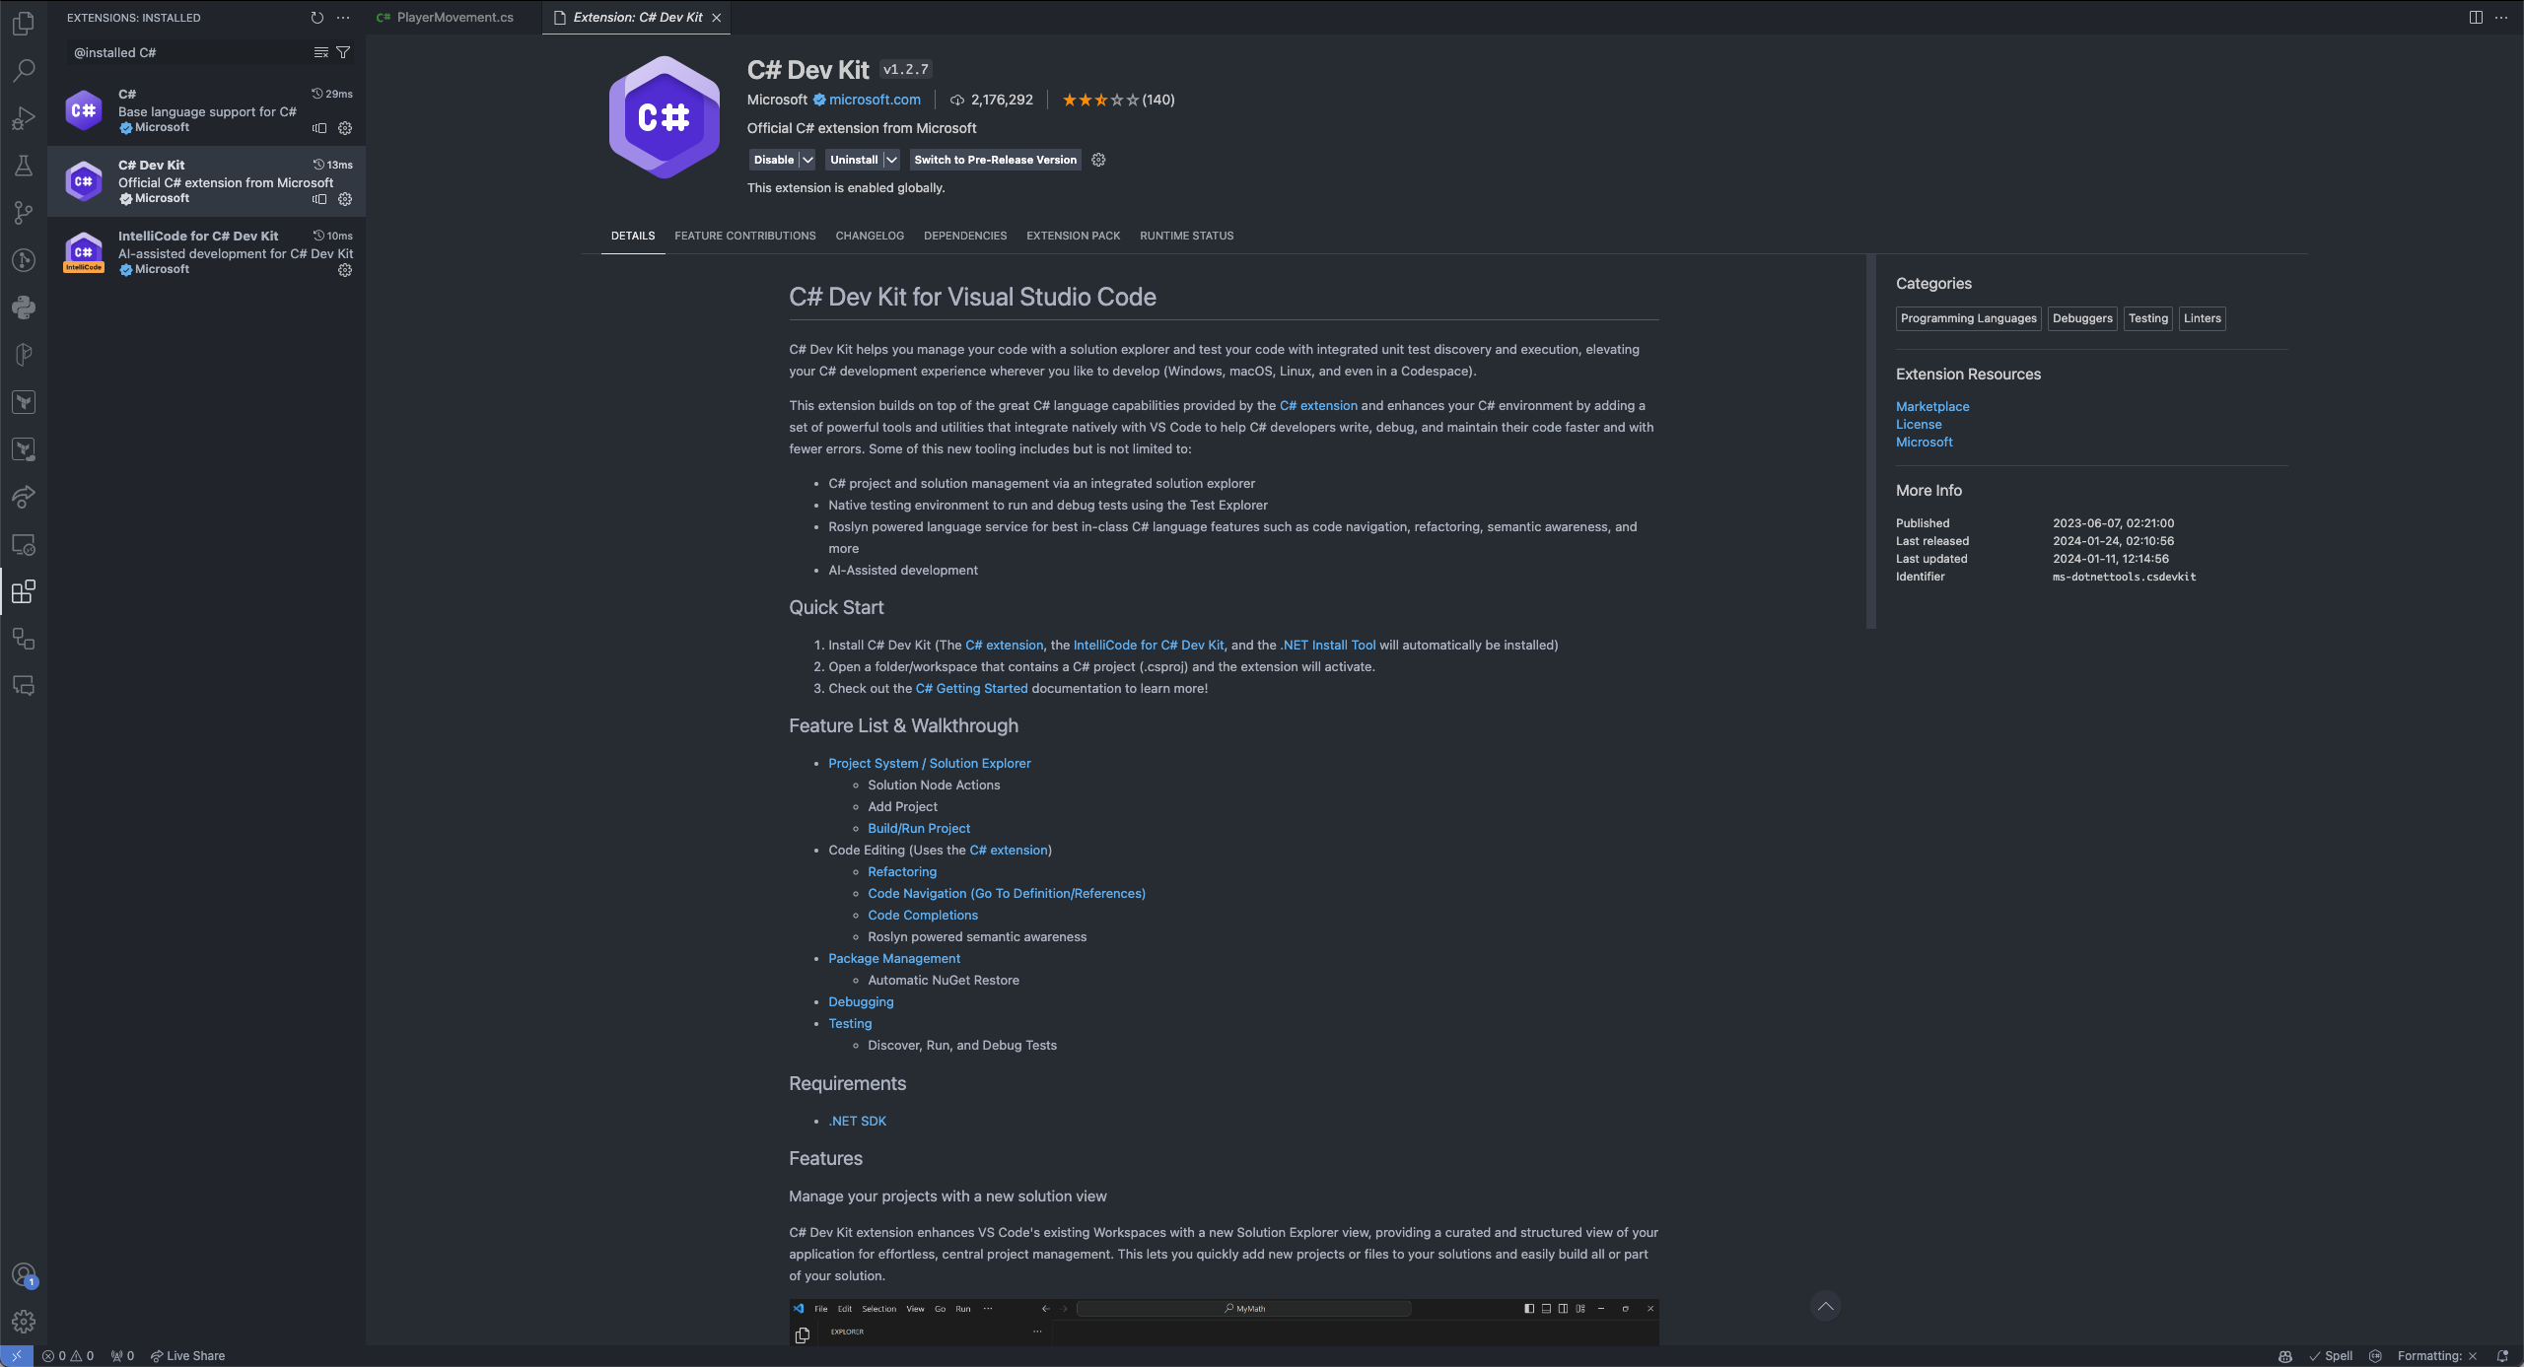Image resolution: width=2524 pixels, height=1367 pixels.
Task: Expand the Disable dropdown arrow
Action: tap(807, 160)
